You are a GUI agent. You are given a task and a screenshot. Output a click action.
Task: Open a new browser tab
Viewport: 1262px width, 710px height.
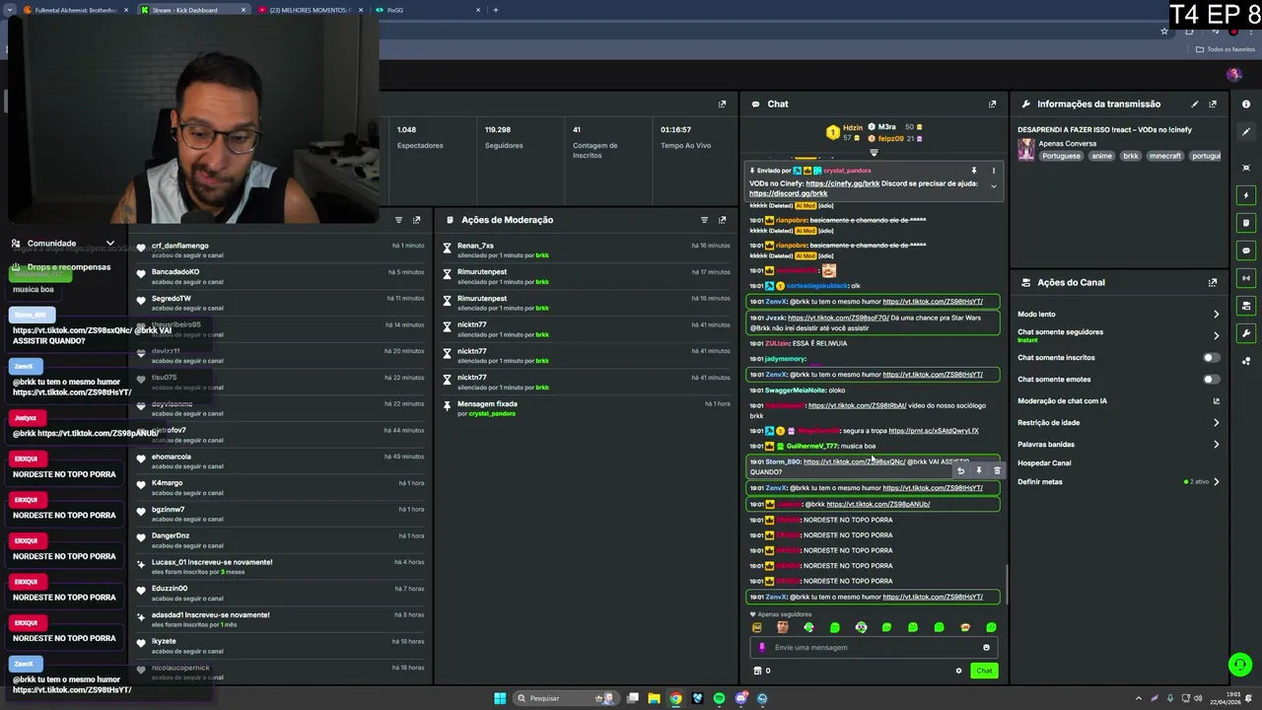point(496,10)
